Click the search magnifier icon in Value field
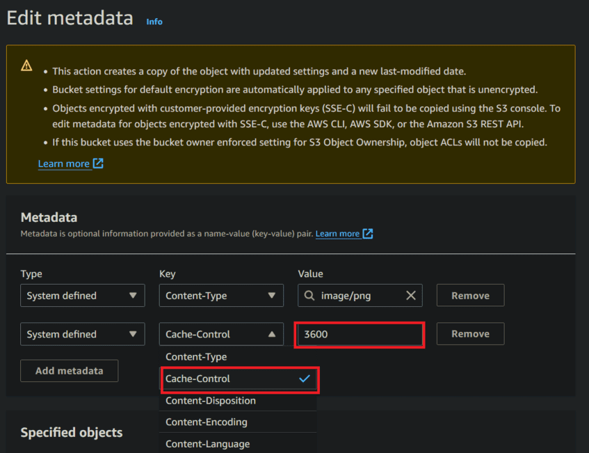Viewport: 589px width, 453px height. pos(310,296)
